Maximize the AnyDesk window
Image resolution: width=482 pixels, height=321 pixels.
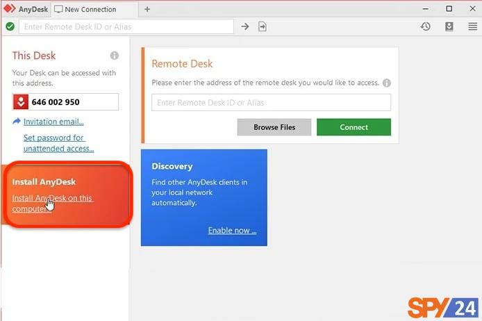[x=449, y=8]
